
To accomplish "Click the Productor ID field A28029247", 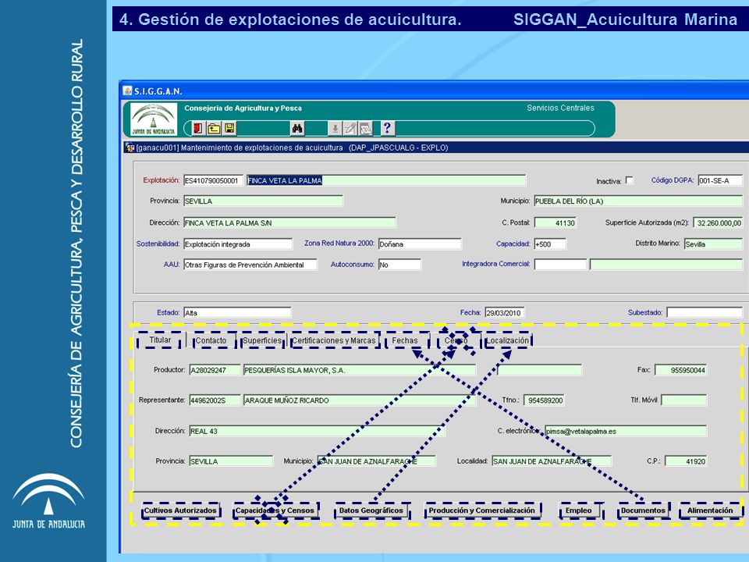I will 215,370.
